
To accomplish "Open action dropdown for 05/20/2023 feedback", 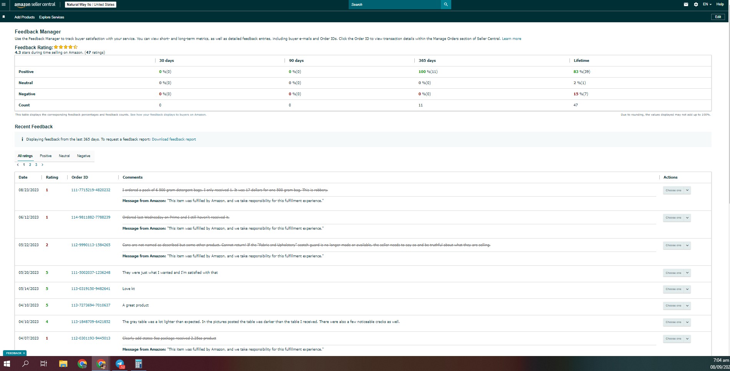I will pyautogui.click(x=677, y=273).
